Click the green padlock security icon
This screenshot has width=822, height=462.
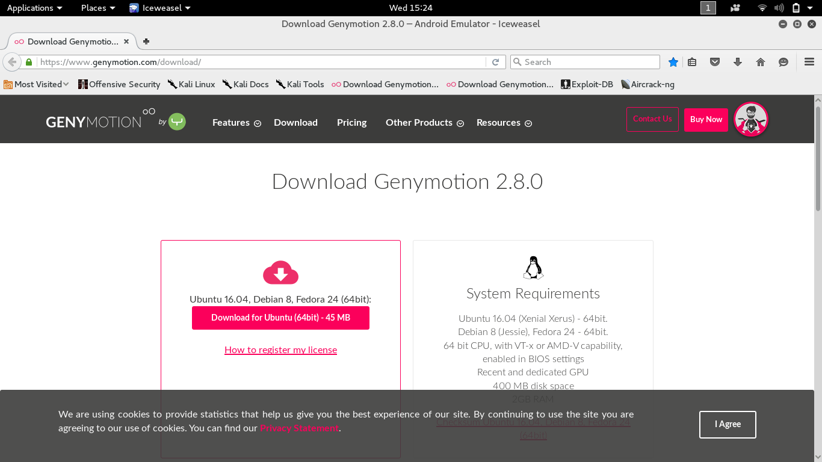28,62
